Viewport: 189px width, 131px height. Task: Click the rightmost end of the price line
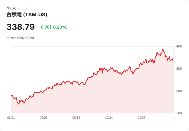173,60
